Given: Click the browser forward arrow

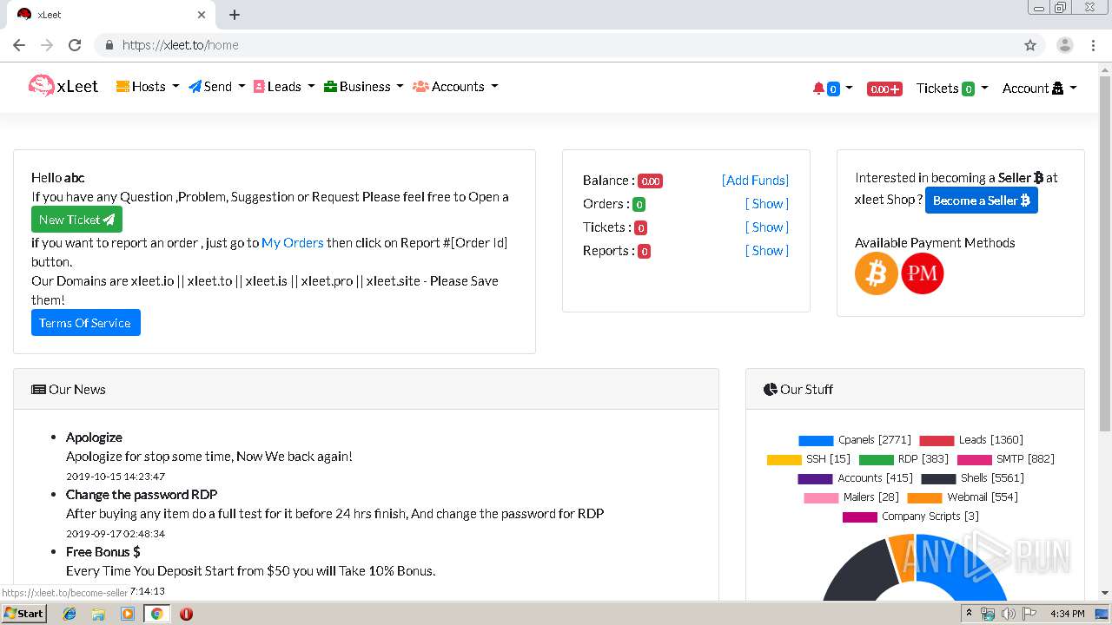Looking at the screenshot, I should point(47,45).
